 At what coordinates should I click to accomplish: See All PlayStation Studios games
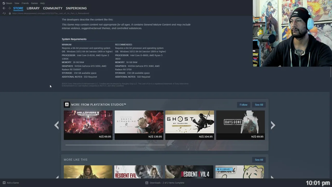click(x=259, y=105)
